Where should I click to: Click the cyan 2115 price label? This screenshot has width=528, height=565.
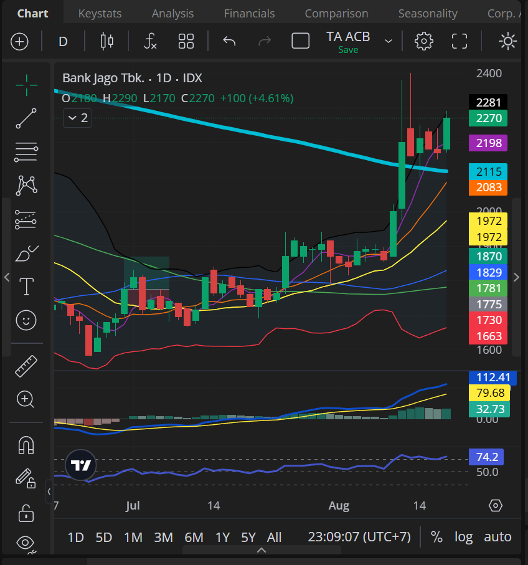click(488, 171)
